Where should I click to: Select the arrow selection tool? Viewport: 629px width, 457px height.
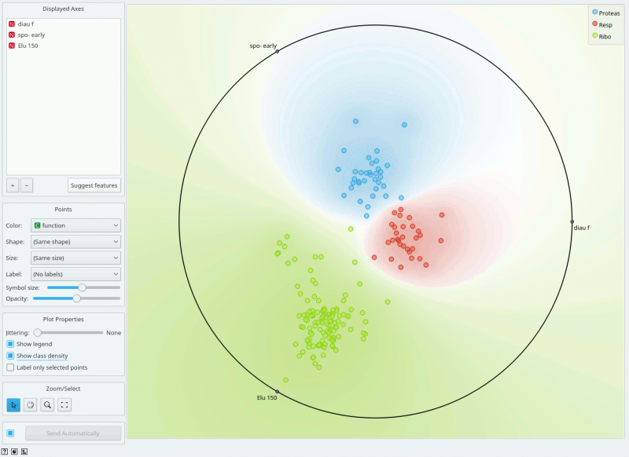click(13, 405)
